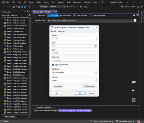The height and width of the screenshot is (123, 144).
Task: Click the Devart Oracle Destination icon
Action: pyautogui.click(x=5, y=26)
